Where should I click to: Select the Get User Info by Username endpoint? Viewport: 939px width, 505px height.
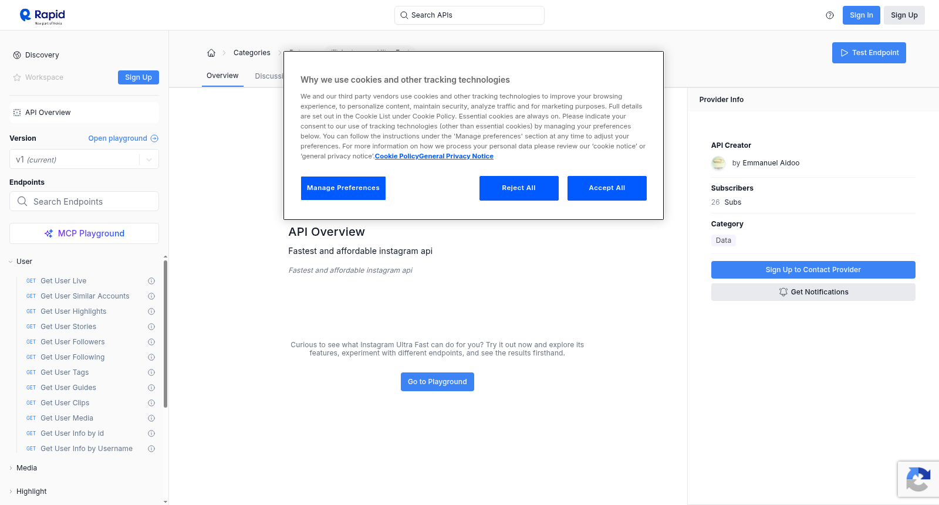coord(86,449)
